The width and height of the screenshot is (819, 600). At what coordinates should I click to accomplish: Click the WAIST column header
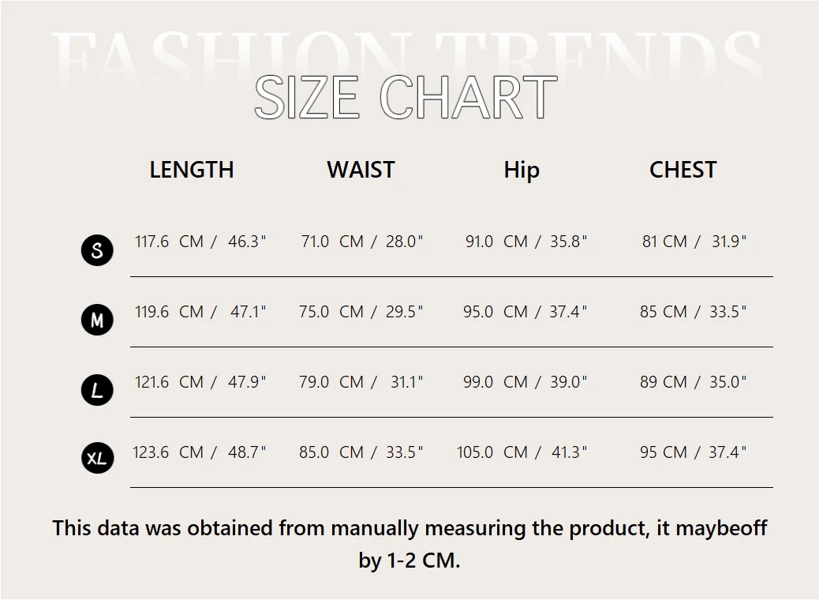coord(361,170)
